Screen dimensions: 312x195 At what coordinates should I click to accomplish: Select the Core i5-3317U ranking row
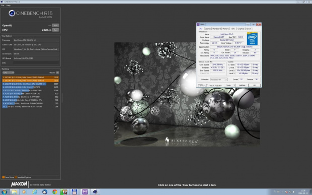tap(30, 106)
